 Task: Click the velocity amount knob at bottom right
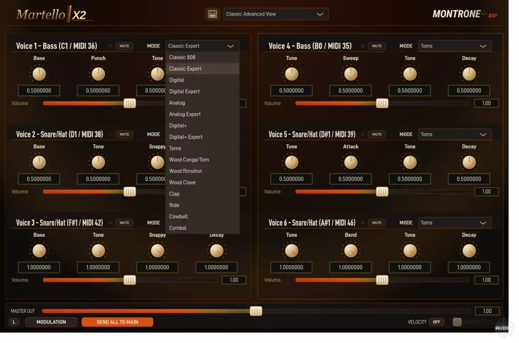click(x=457, y=322)
